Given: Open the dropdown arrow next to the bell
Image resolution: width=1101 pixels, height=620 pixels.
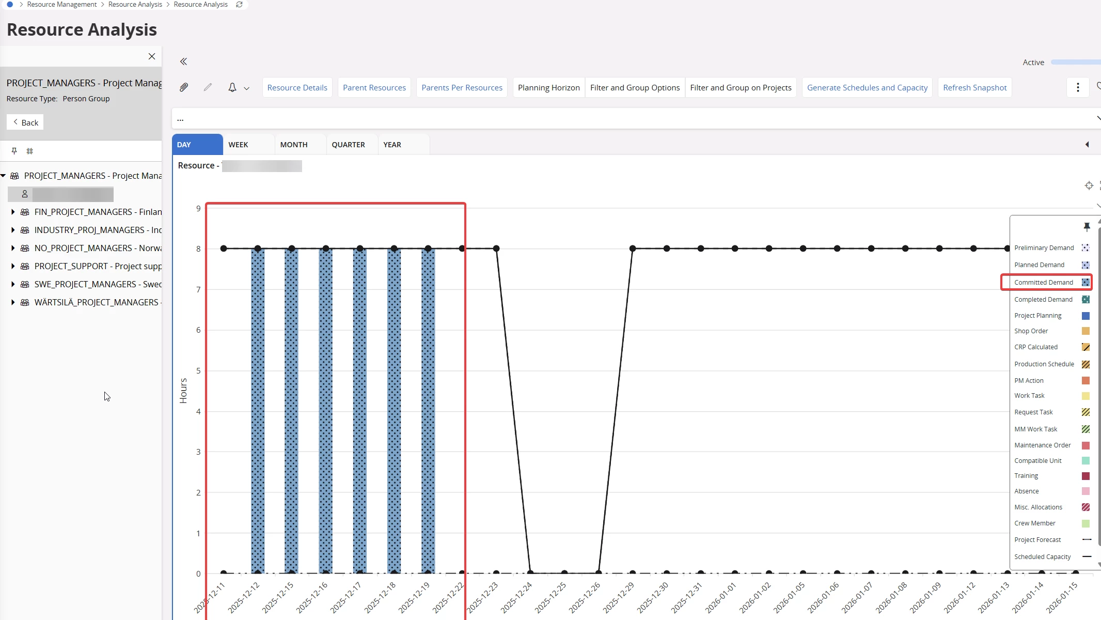Looking at the screenshot, I should 247,88.
